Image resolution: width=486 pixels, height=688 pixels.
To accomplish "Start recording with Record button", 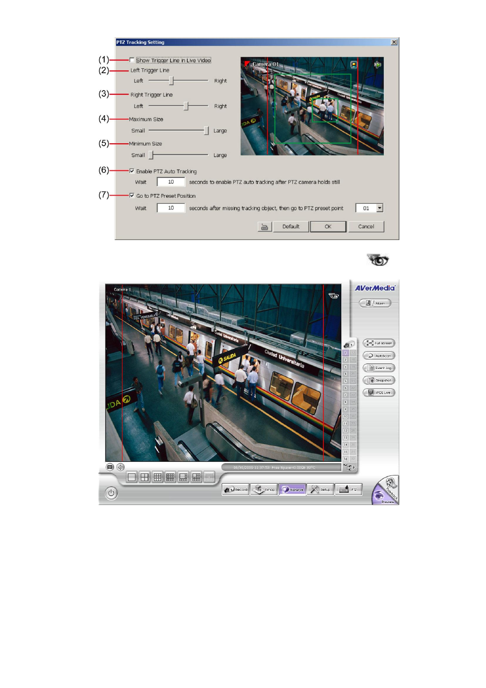I will [x=236, y=490].
